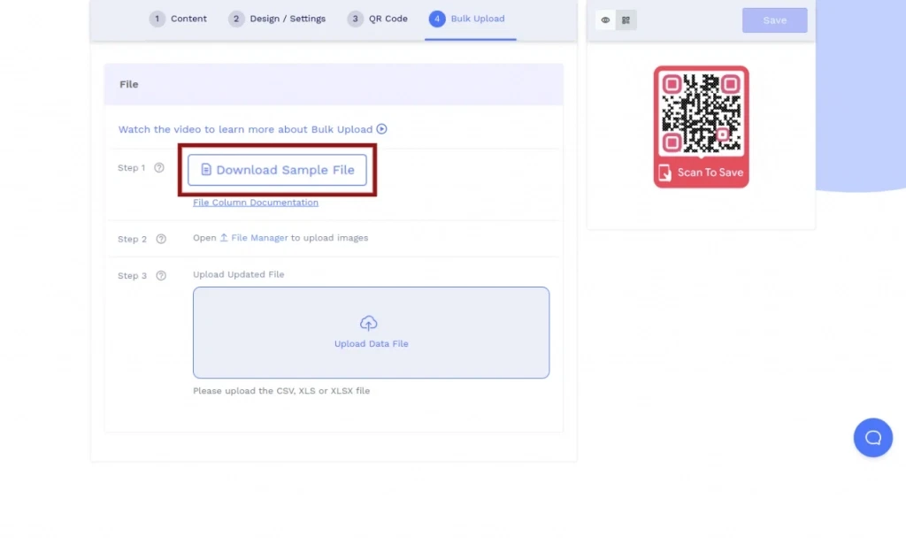The width and height of the screenshot is (906, 544).
Task: Click the upload arrow icon next to File Manager
Action: click(x=224, y=238)
